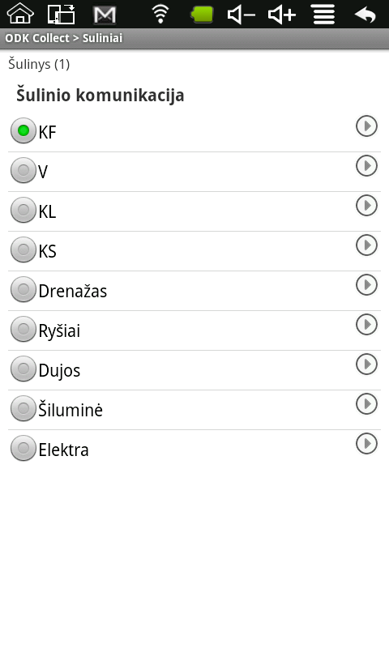
Task: Lower volume with the speaker minus icon
Action: [241, 15]
